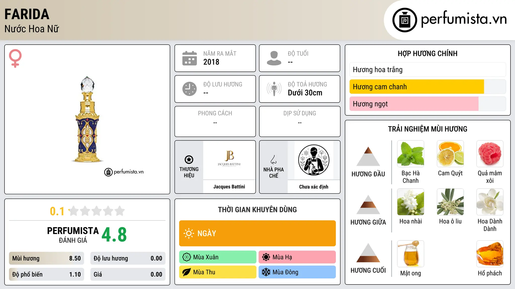The image size is (515, 289).
Task: Click the Cam Quýt note label
Action: click(450, 173)
